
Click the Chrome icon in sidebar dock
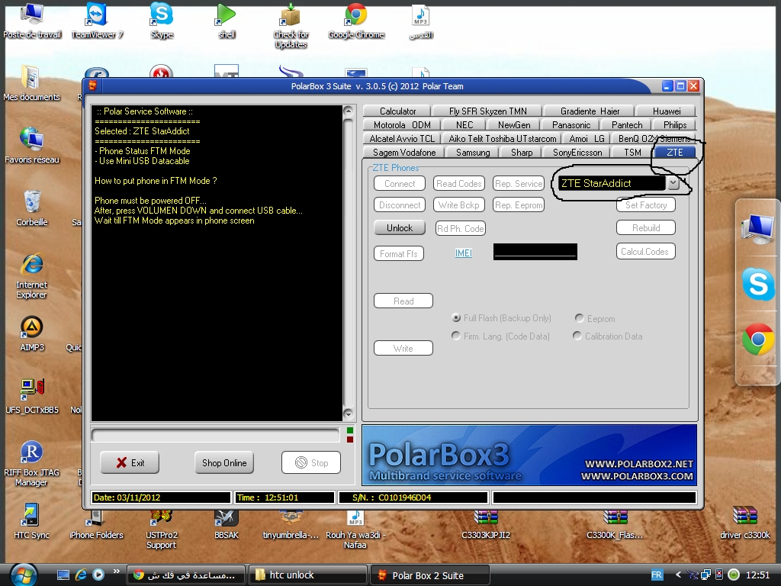pos(758,340)
